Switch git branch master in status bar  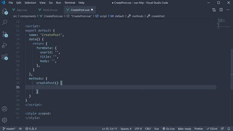9,129
